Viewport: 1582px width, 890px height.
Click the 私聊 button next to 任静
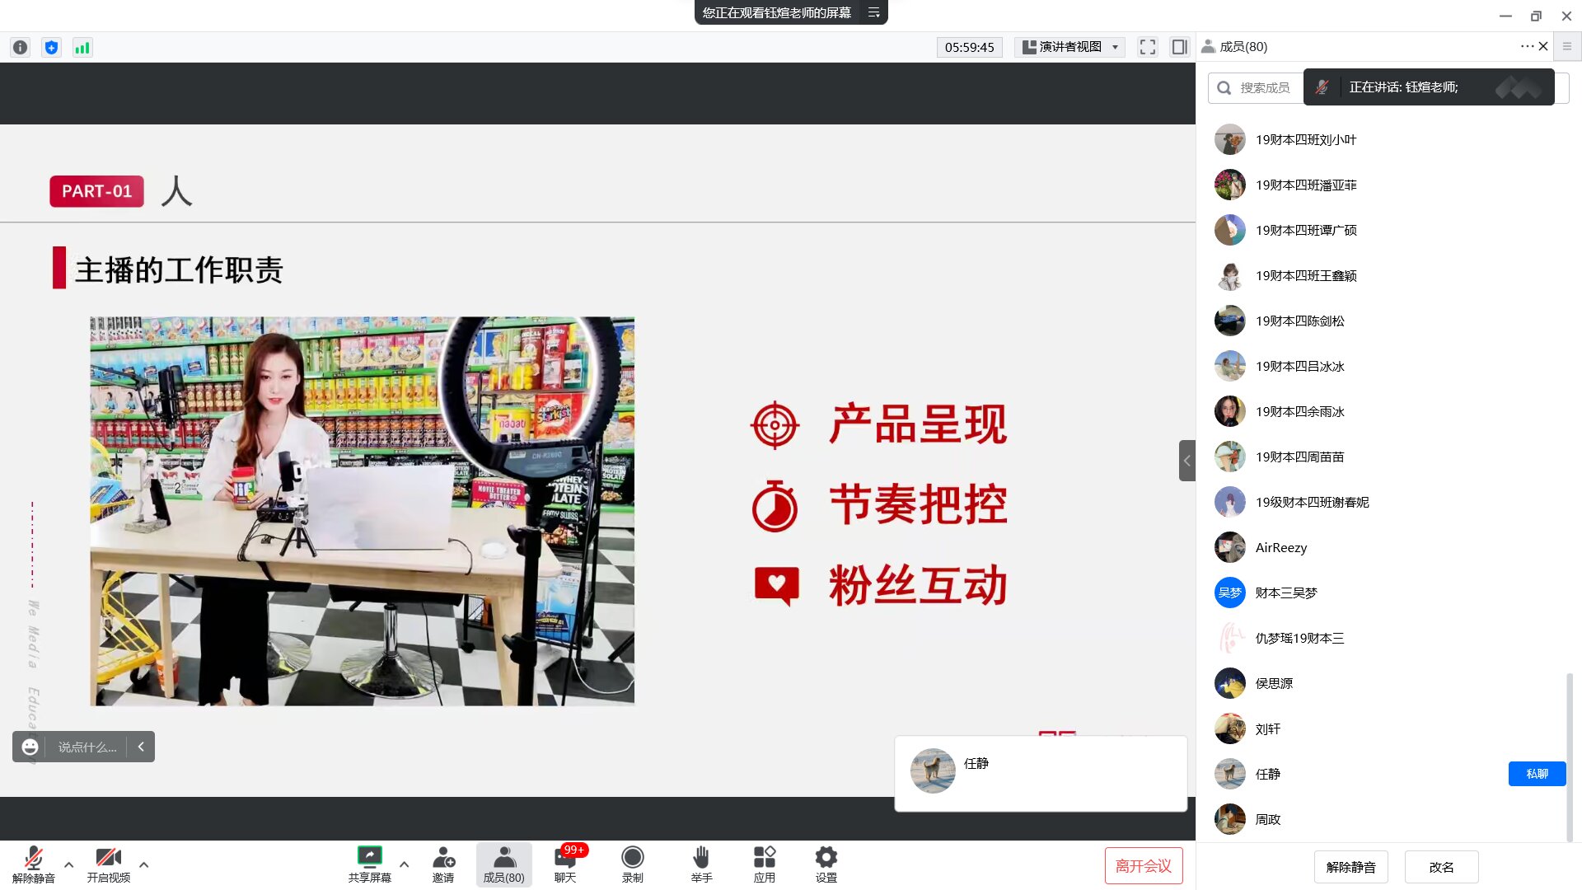click(x=1536, y=774)
